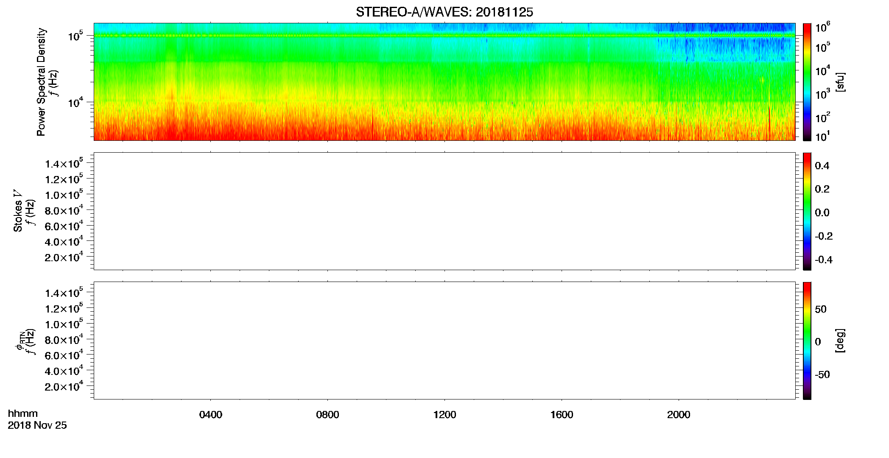Screen dimensions: 889x458
Task: Click the 8.0×10^4 tick in the phi RTN panel
Action: (64, 340)
